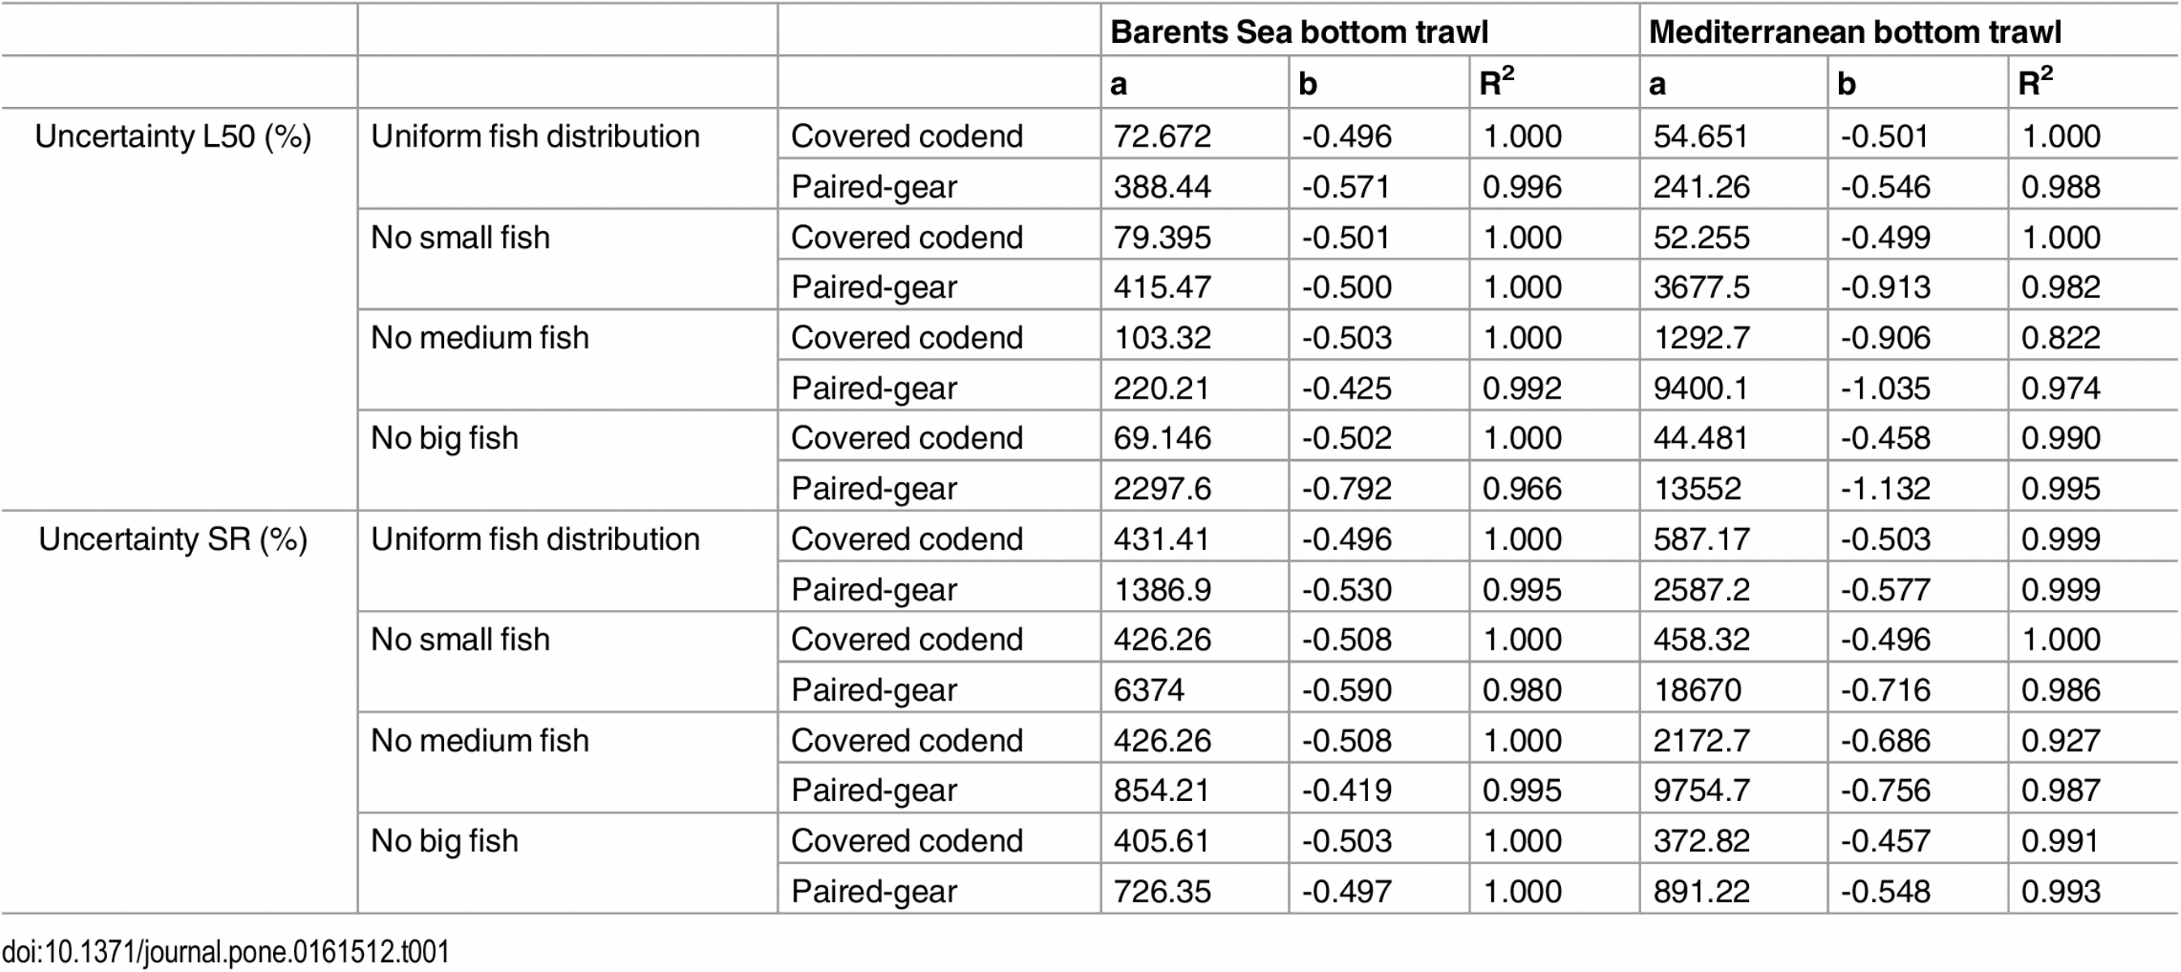Select the Mediterranean bottom trawl header
The image size is (2181, 972).
click(x=1855, y=32)
